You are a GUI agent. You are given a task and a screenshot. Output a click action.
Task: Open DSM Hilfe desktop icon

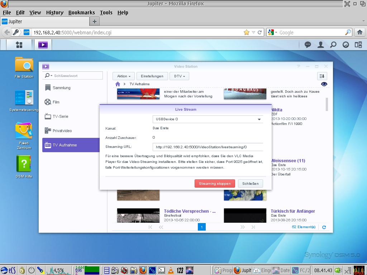coord(24,167)
